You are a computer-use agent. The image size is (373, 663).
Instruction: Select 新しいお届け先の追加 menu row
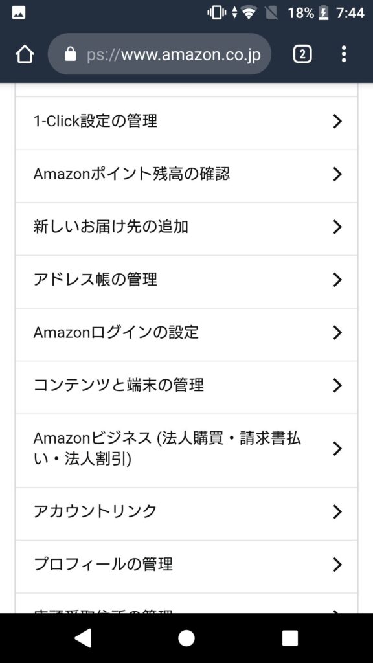(x=186, y=229)
